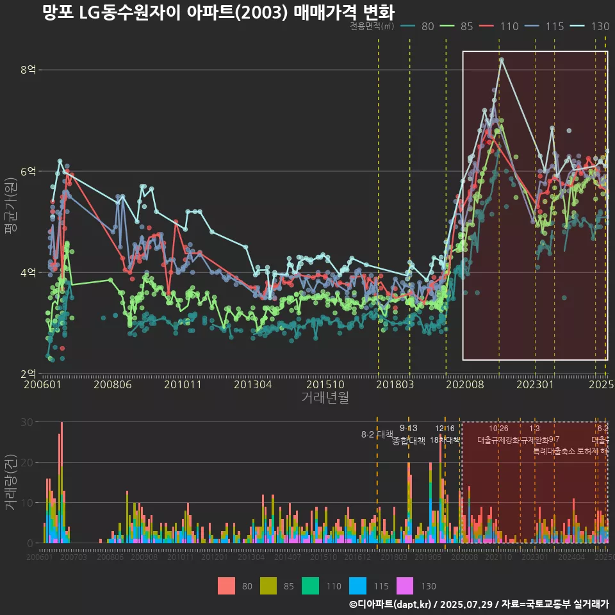The height and width of the screenshot is (615, 615).
Task: Click the olive 85 swatch in bottom legend
Action: point(268,586)
